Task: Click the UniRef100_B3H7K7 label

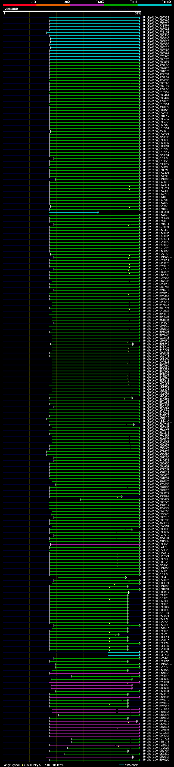Action: pyautogui.click(x=156, y=655)
